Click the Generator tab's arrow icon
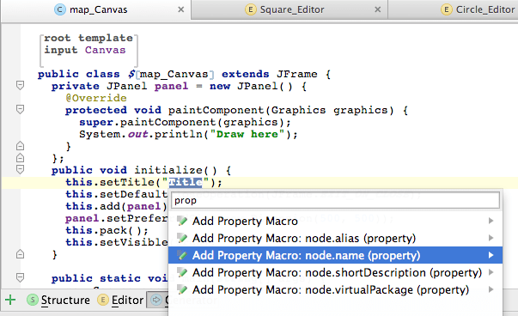This screenshot has width=518, height=316. point(156,300)
